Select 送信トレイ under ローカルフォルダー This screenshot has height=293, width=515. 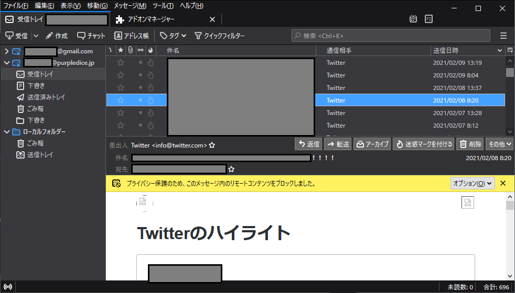pos(53,155)
